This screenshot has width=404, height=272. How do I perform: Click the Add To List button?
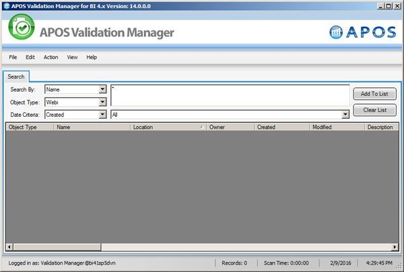click(374, 94)
